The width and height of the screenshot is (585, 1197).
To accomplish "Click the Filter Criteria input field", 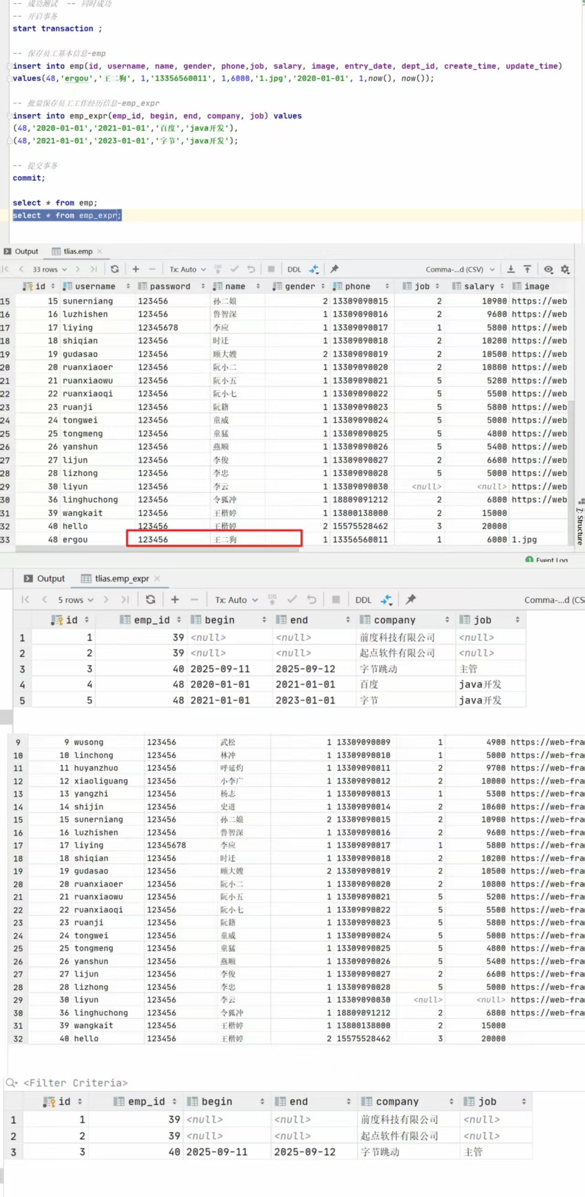I will pyautogui.click(x=75, y=1083).
